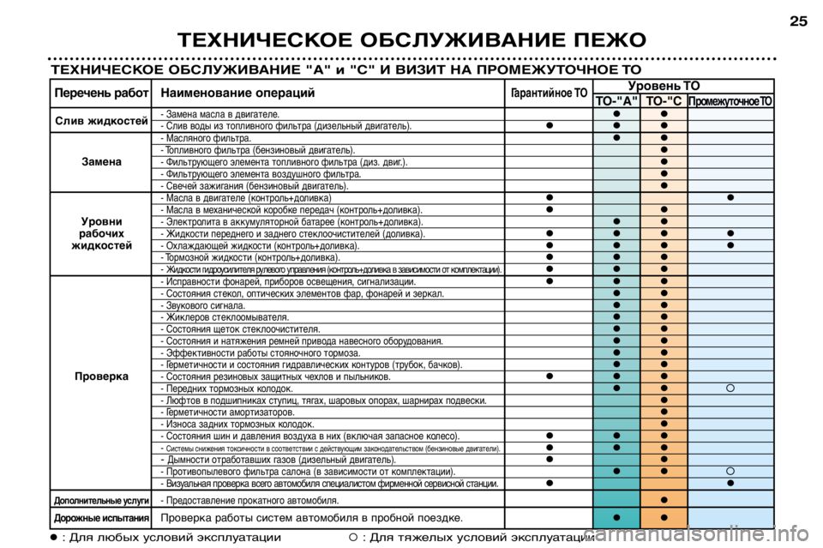Select the "Дополнительные услуги" category cell

pos(101,500)
